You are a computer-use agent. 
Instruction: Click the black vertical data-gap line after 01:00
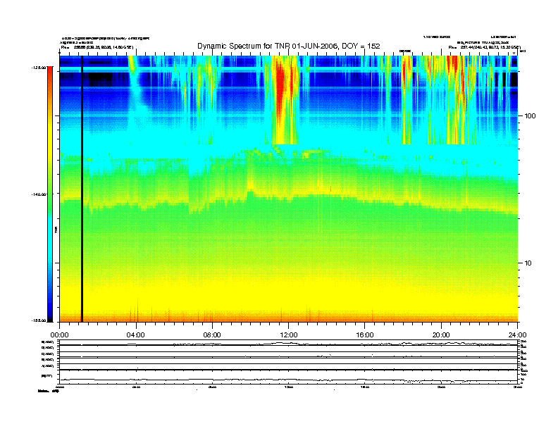click(x=82, y=189)
